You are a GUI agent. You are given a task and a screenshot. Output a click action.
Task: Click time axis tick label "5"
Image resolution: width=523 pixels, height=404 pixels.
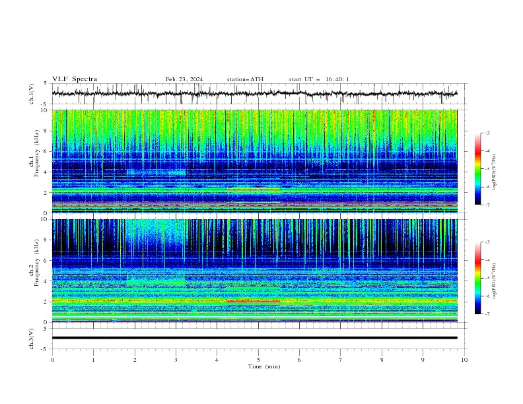(258, 360)
